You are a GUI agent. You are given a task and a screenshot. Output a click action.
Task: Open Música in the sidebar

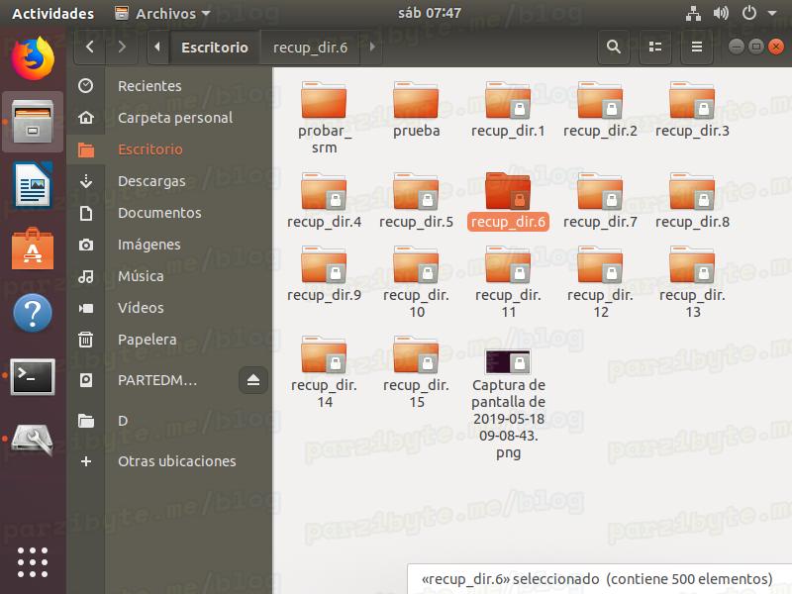(x=169, y=276)
